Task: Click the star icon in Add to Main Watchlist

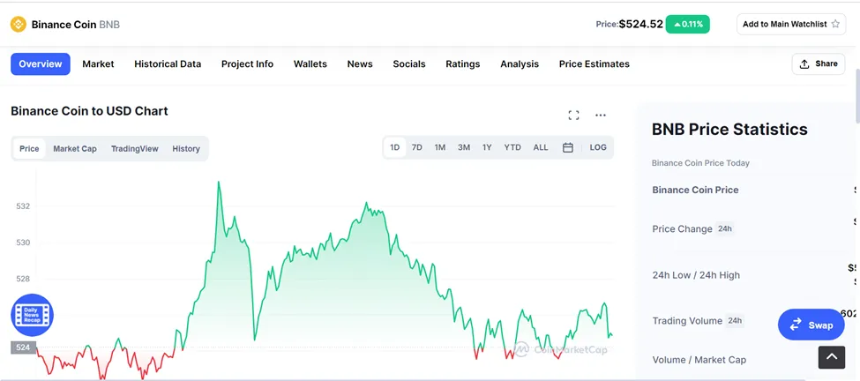Action: pos(835,24)
